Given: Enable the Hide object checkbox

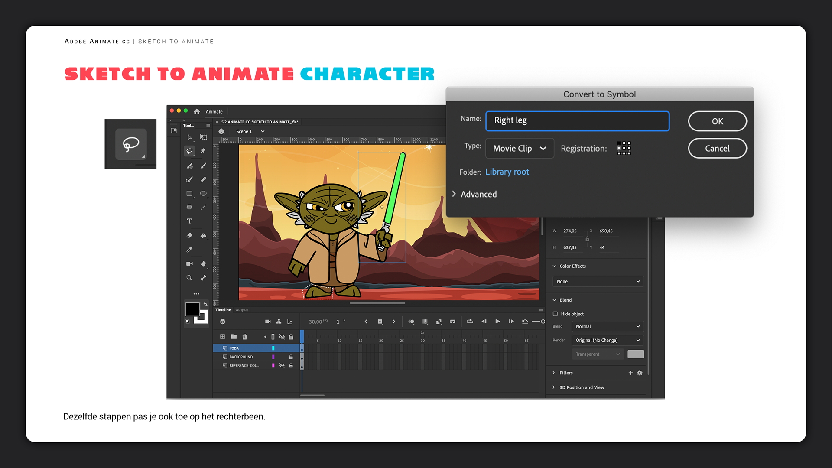Looking at the screenshot, I should pyautogui.click(x=555, y=314).
